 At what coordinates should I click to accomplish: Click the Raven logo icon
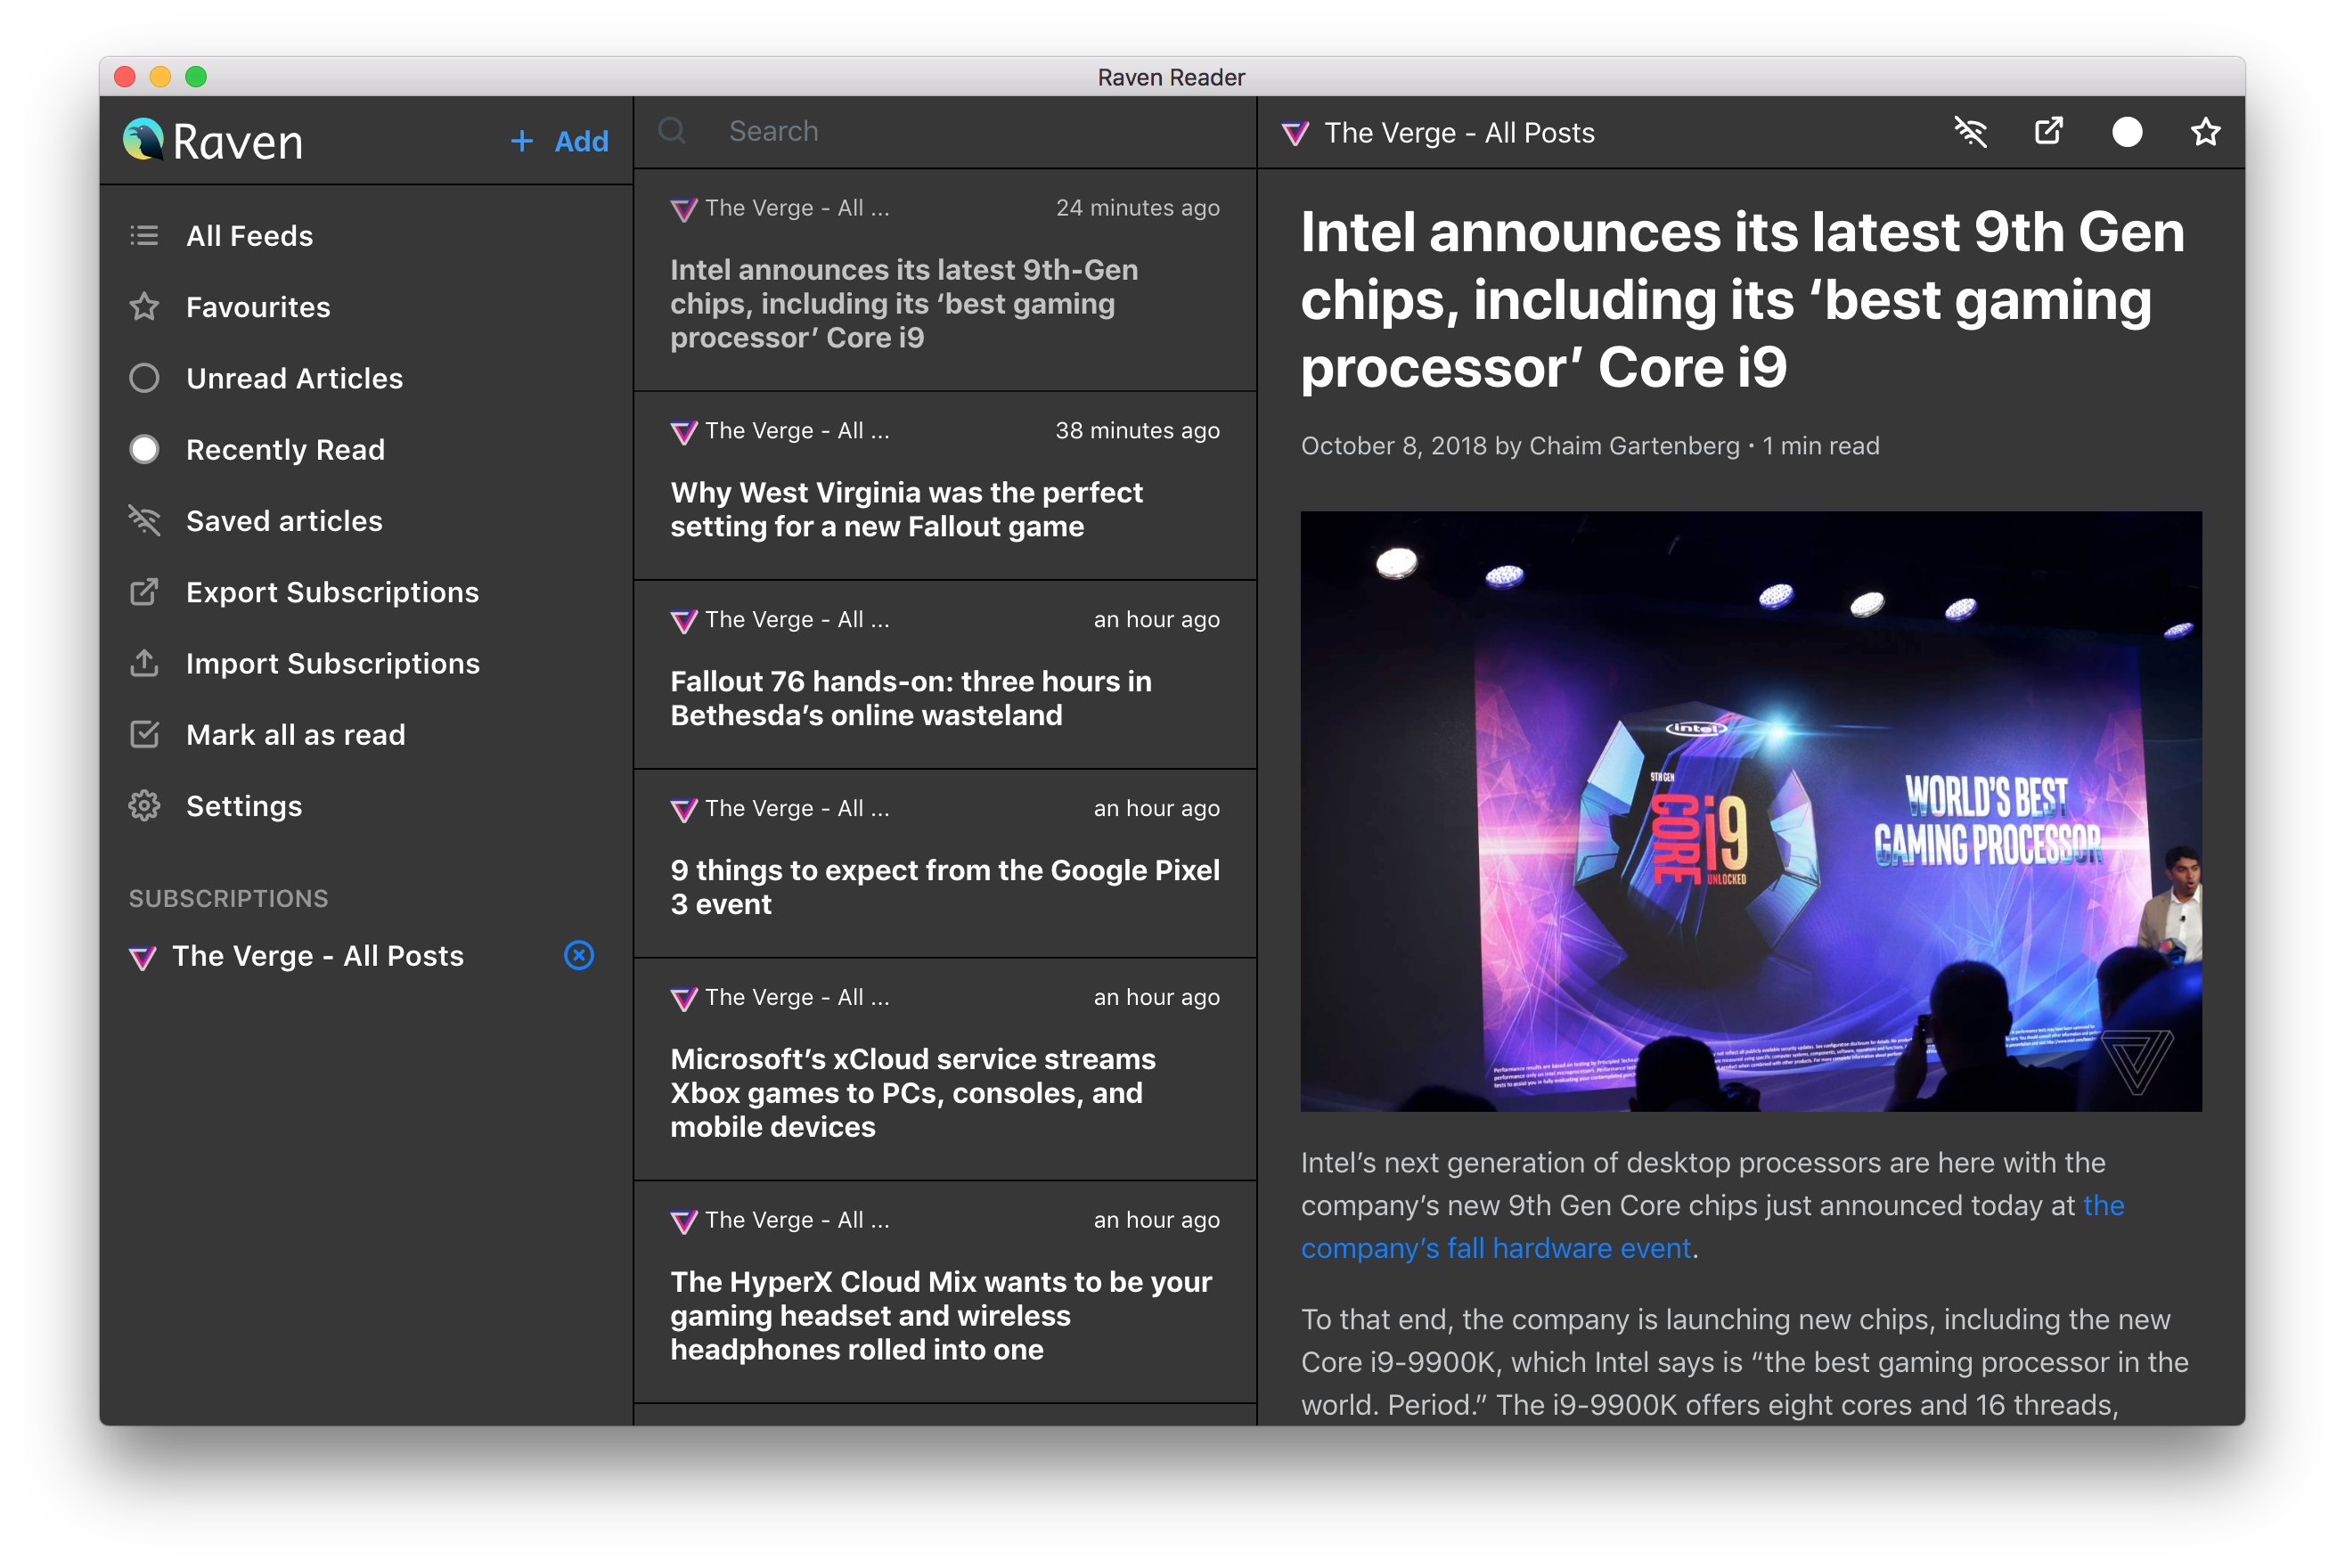click(x=143, y=140)
